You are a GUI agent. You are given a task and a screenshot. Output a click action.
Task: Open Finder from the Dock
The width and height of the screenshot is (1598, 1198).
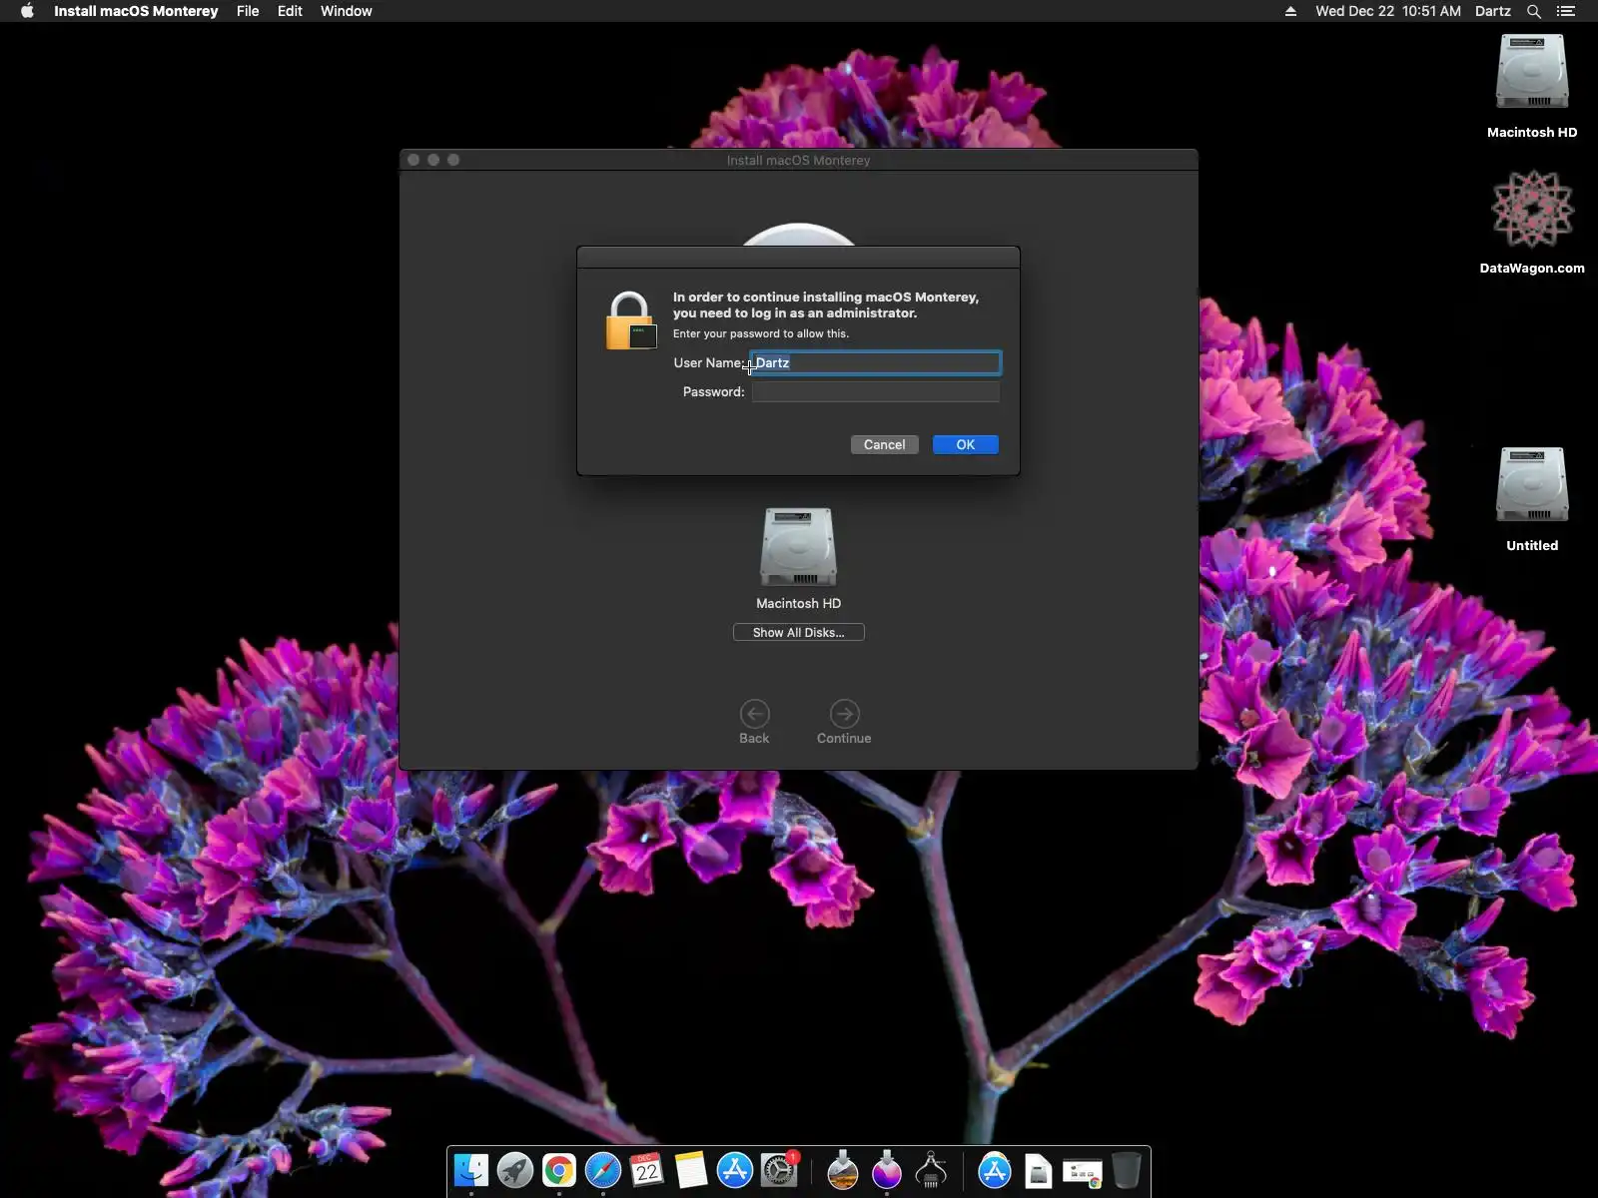[471, 1170]
